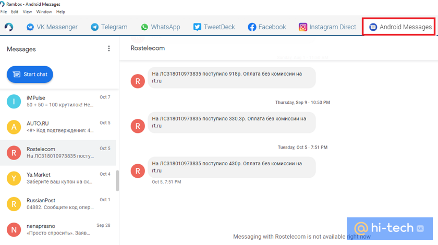Open the View menu

click(27, 12)
